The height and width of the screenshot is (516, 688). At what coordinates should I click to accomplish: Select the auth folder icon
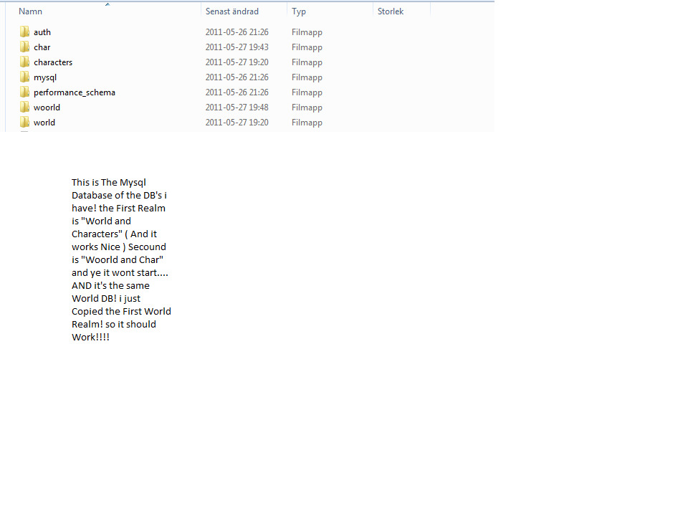click(24, 32)
